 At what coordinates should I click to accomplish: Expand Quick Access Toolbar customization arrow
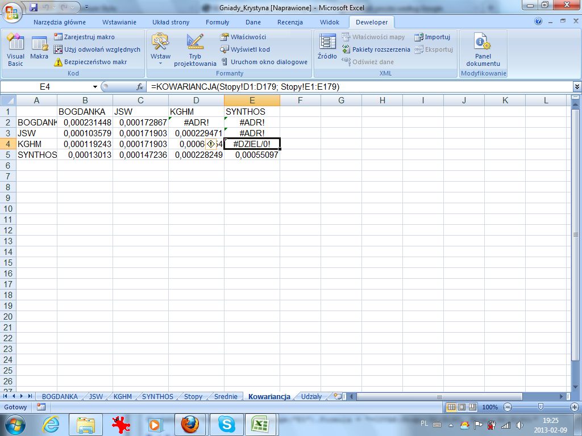click(x=86, y=7)
